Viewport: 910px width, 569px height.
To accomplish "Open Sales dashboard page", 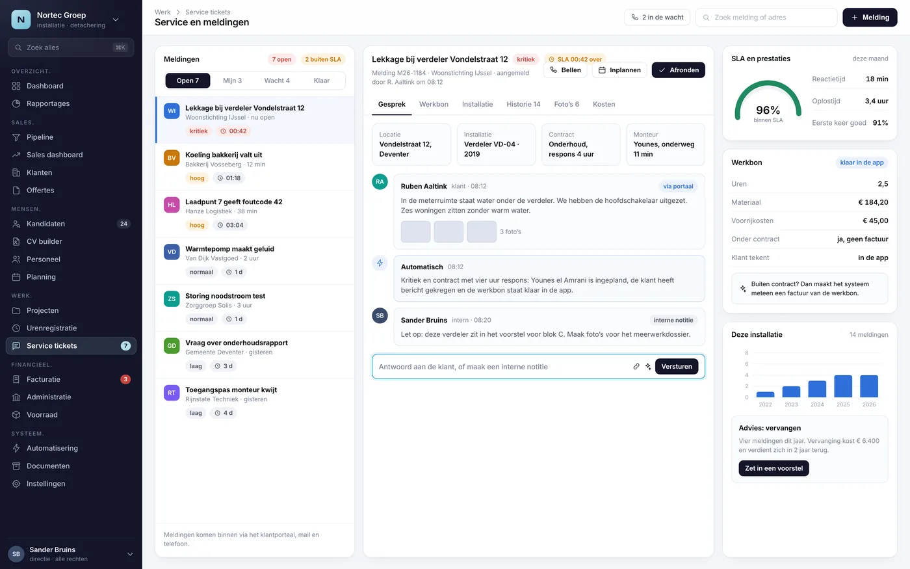I will click(x=71, y=155).
